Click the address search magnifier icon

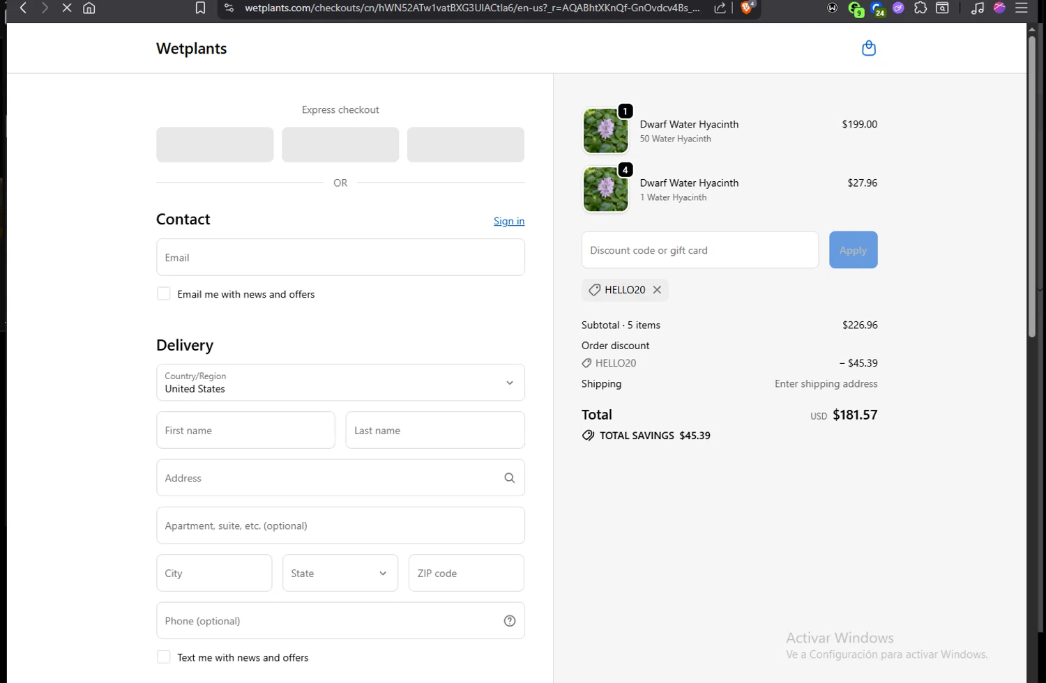[510, 478]
